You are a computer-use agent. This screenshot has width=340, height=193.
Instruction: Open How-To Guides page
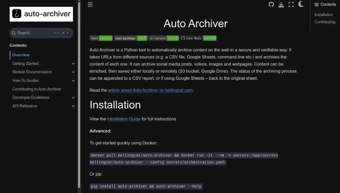point(25,80)
